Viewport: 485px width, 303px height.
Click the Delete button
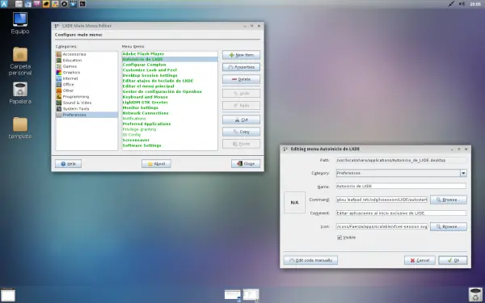tap(241, 79)
